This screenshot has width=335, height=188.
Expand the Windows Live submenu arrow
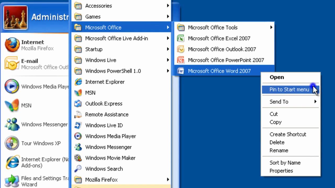point(168,60)
